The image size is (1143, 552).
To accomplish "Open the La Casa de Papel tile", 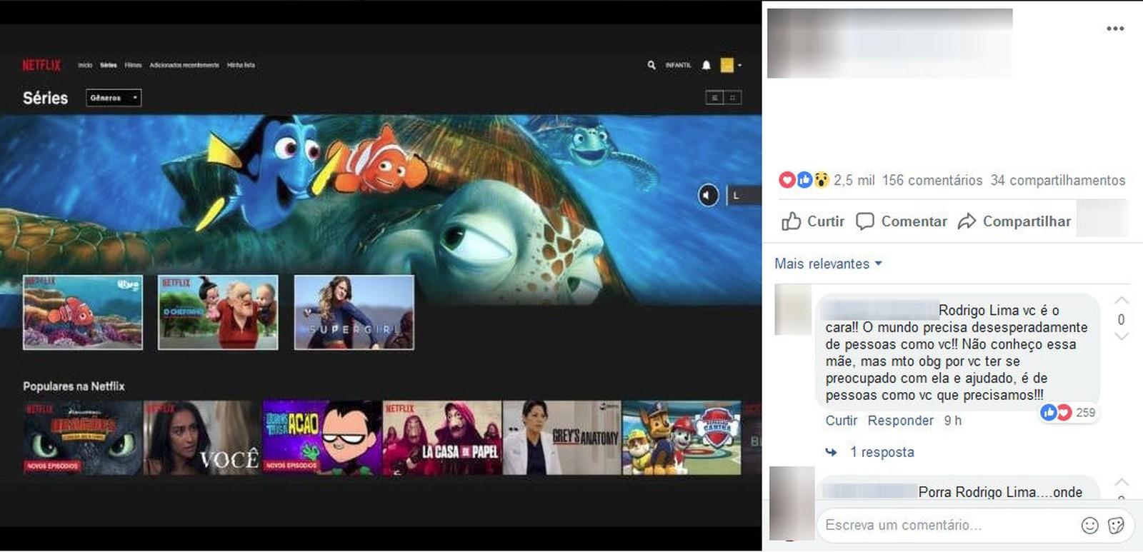I will pyautogui.click(x=442, y=438).
